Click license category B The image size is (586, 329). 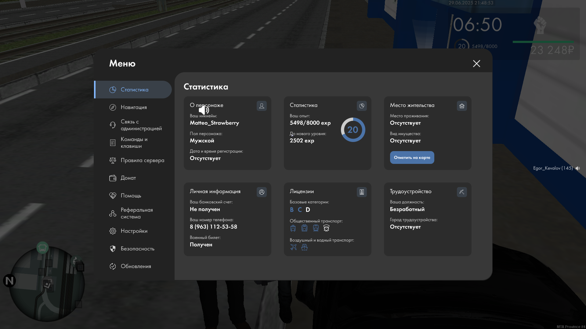click(292, 210)
